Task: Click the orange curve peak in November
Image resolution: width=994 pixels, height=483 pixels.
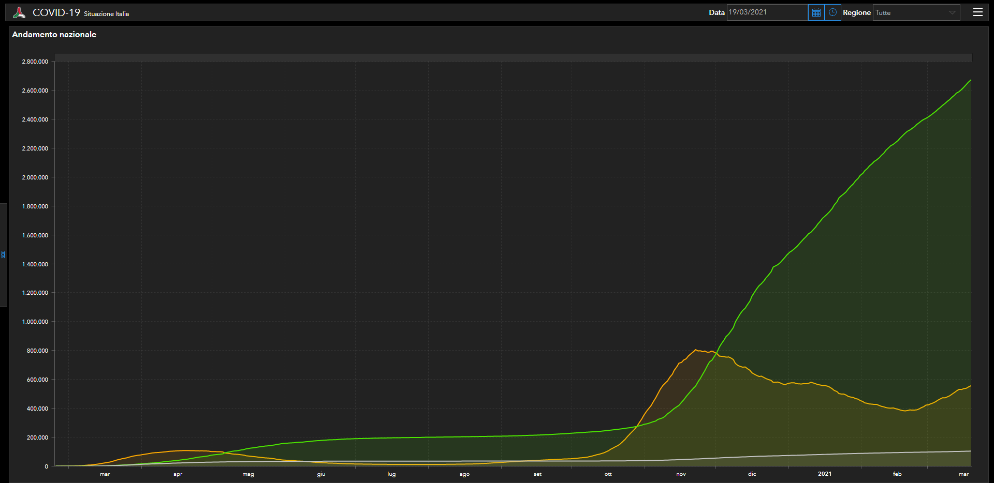Action: pos(696,350)
